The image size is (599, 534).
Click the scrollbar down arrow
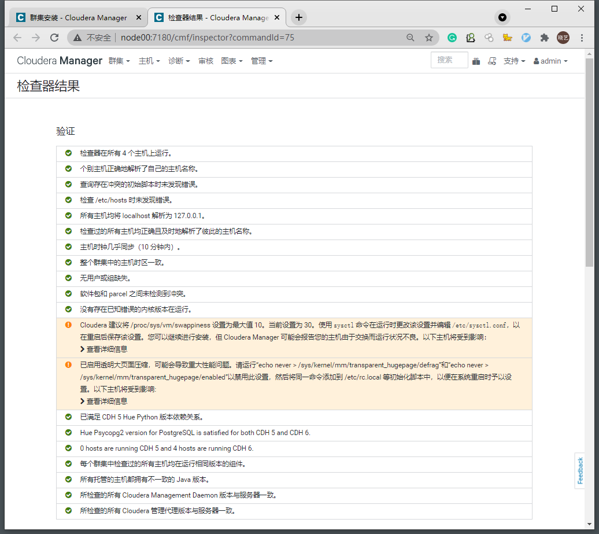point(589,524)
